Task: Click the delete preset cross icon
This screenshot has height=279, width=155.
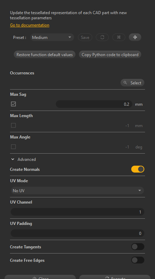Action: [x=119, y=37]
